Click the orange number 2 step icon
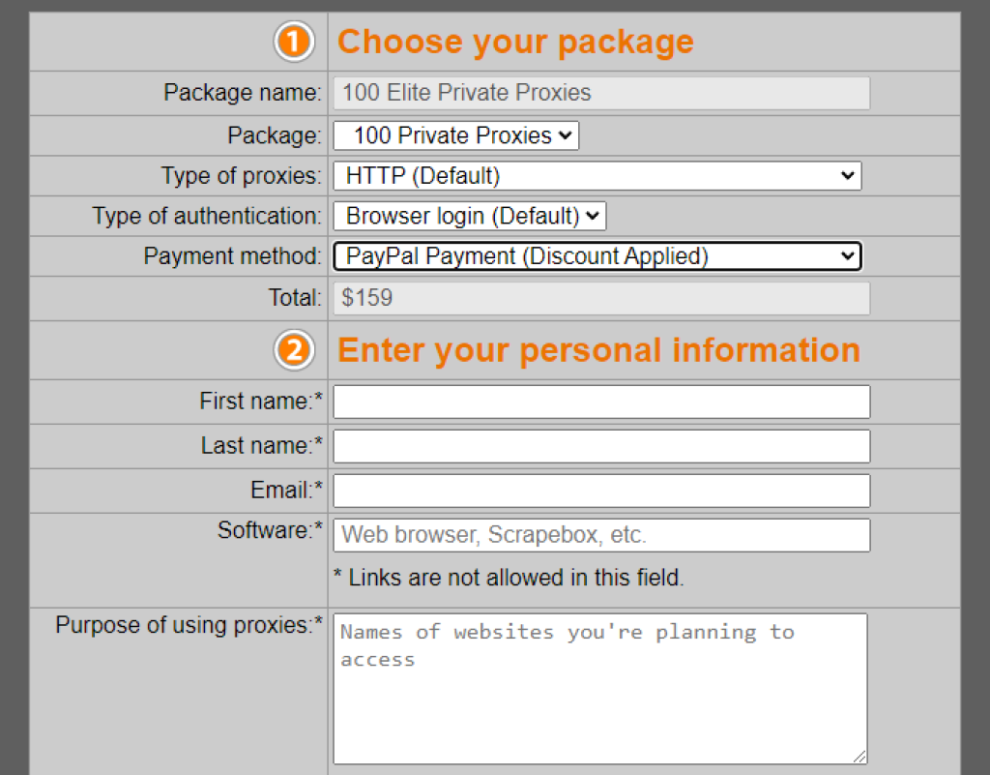 294,350
